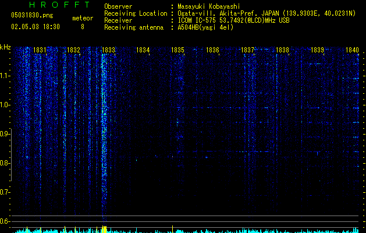Click time marker 1837
The width and height of the screenshot is (366, 233).
tap(247, 50)
